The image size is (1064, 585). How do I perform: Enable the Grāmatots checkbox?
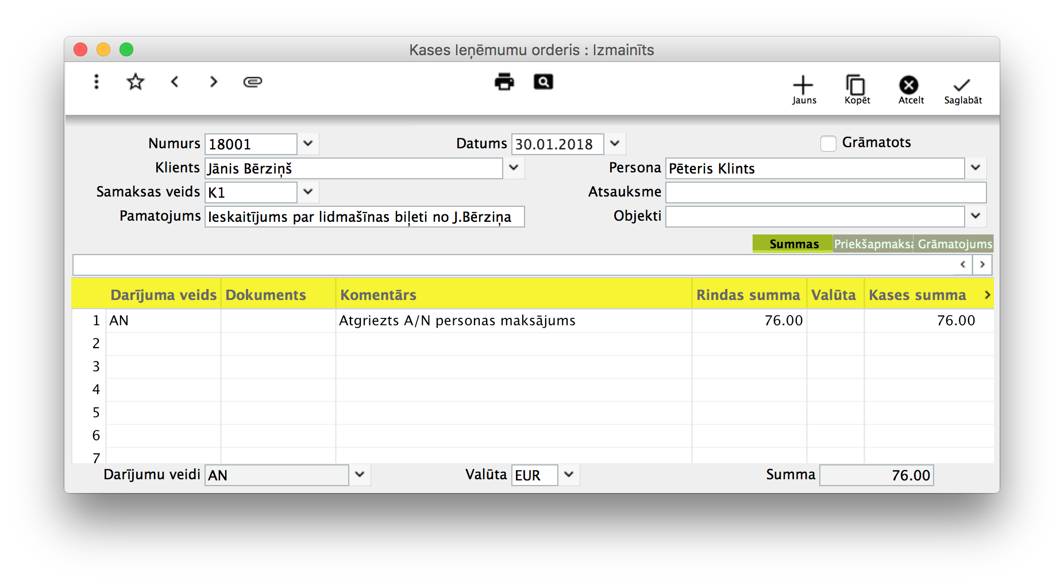tap(828, 143)
